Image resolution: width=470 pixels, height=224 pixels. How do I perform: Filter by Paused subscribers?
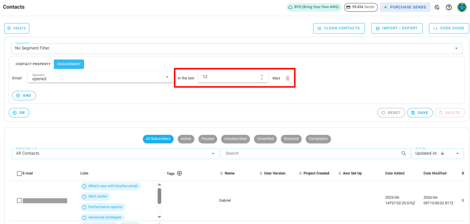[208, 139]
